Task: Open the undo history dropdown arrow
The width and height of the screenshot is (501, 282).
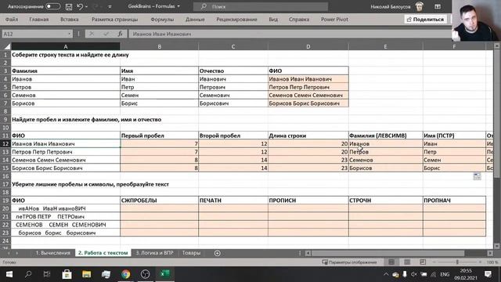Action: (87, 6)
